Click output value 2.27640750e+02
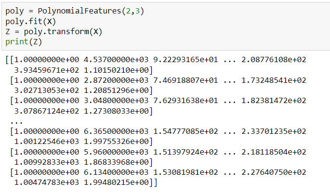The width and height of the screenshot is (330, 195). [274, 172]
